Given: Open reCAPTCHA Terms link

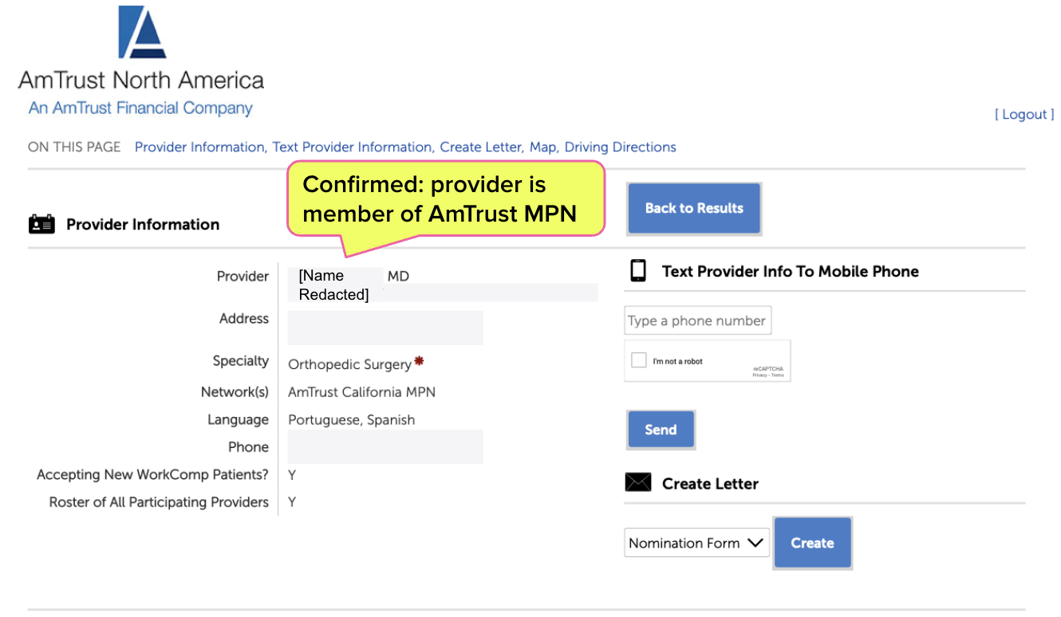Looking at the screenshot, I should (x=777, y=375).
